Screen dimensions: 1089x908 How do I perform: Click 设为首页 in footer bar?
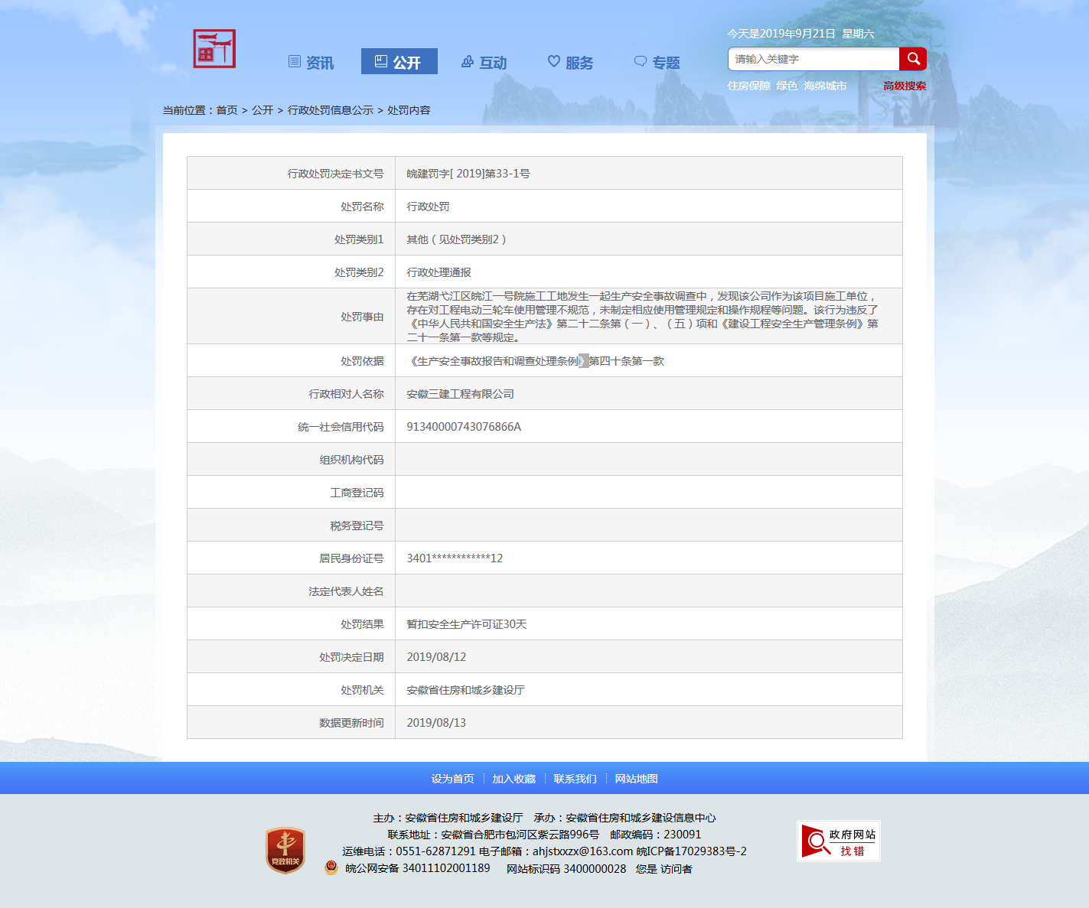pyautogui.click(x=452, y=779)
